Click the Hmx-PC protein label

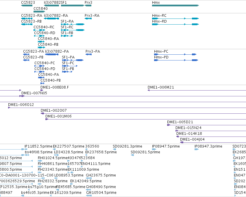[161, 51]
